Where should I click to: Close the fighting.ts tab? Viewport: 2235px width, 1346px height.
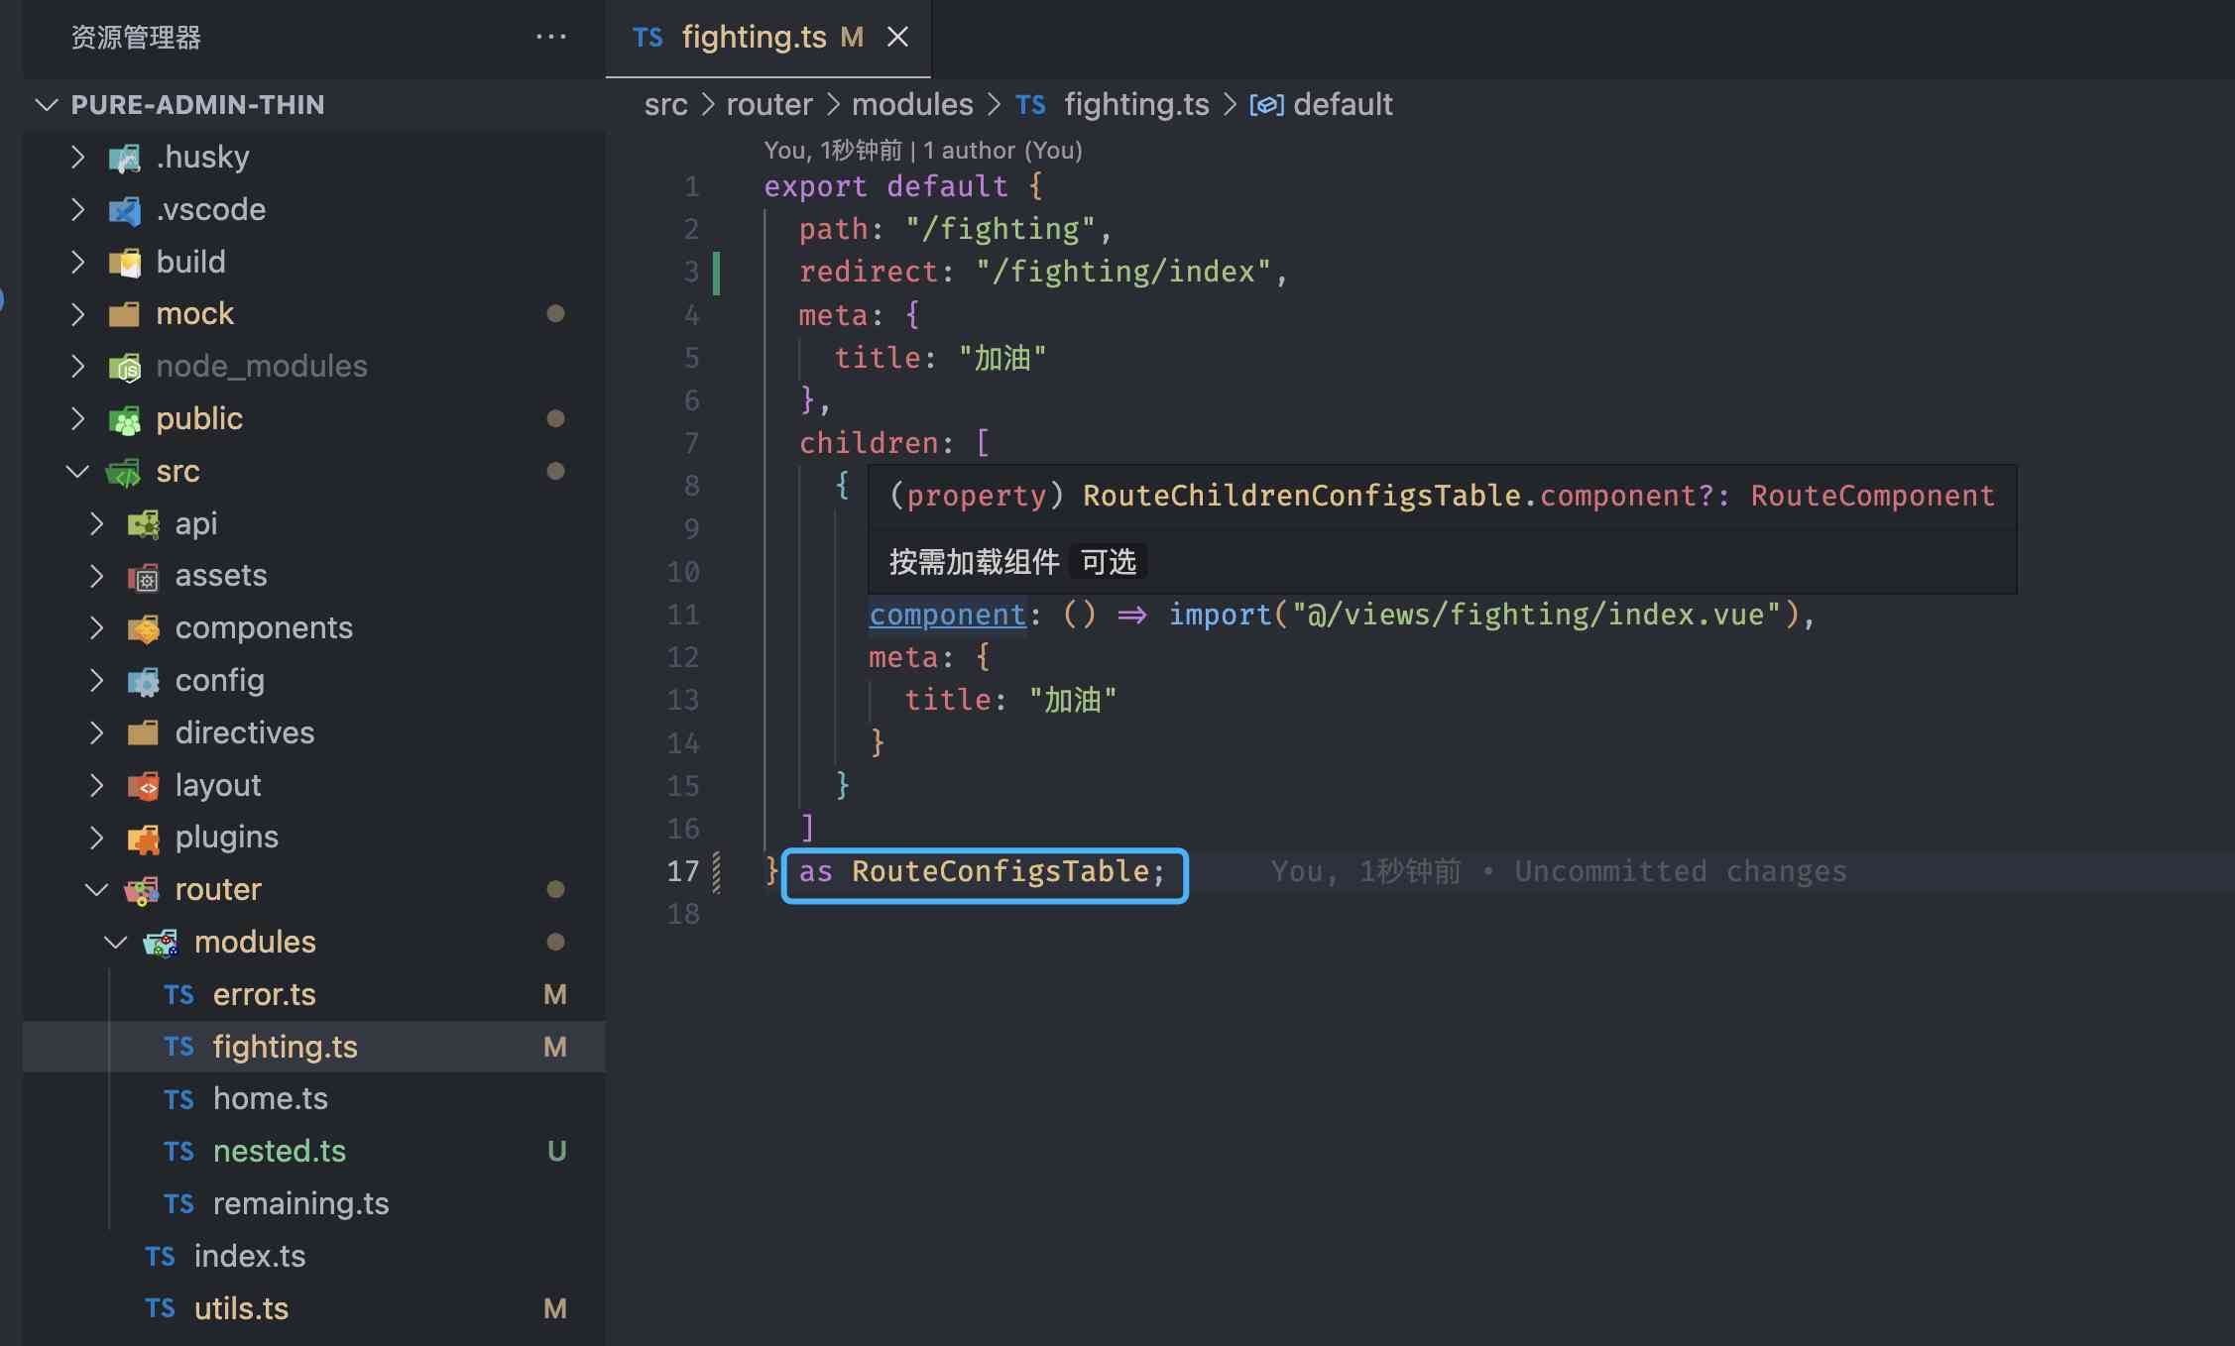point(897,38)
